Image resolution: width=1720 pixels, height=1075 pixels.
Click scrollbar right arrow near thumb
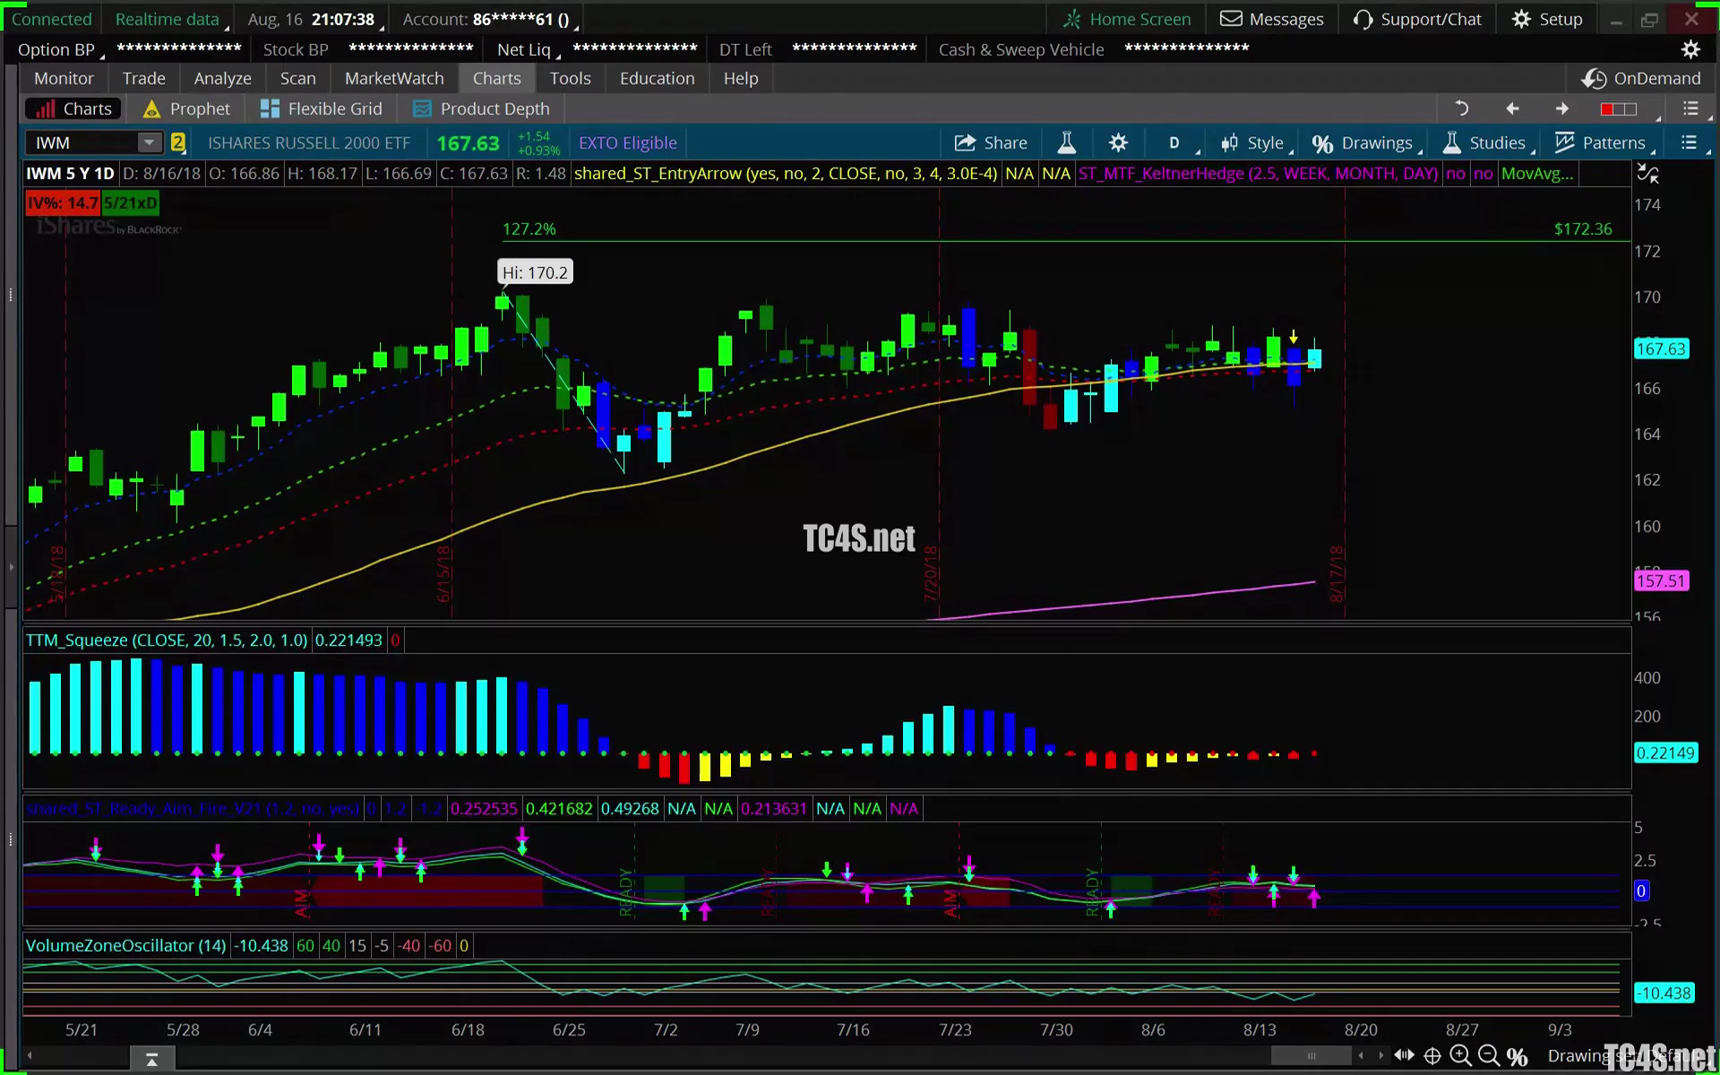tap(1380, 1056)
